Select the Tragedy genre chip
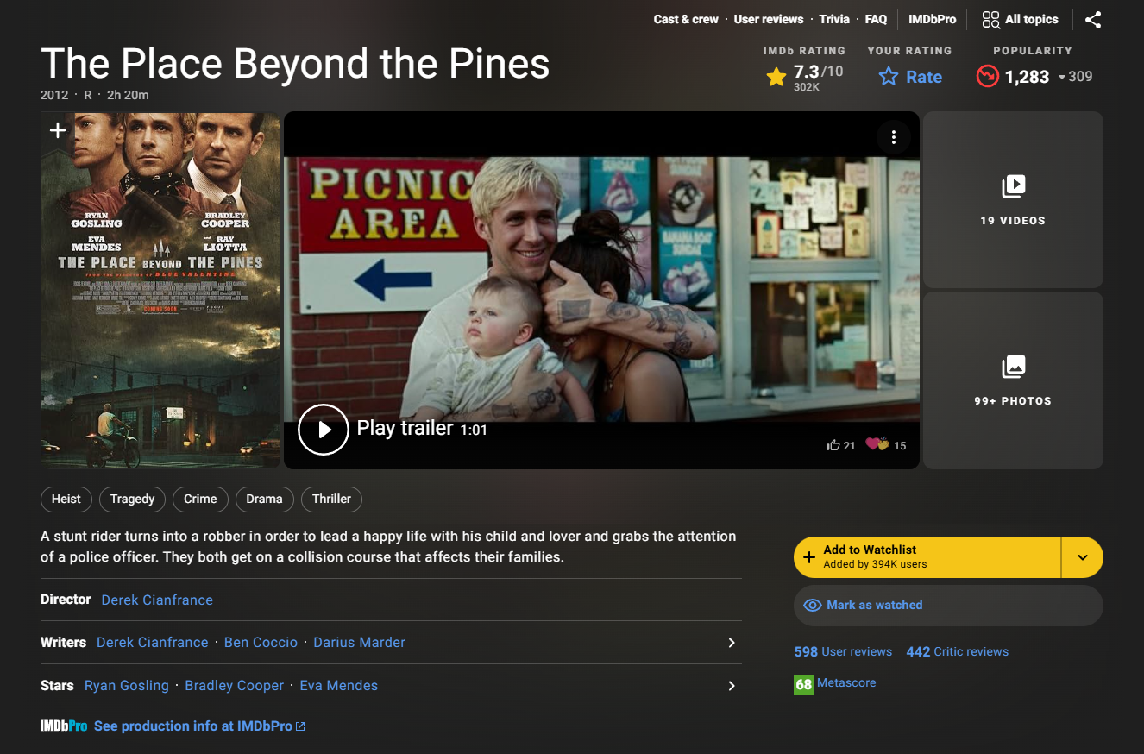Image resolution: width=1144 pixels, height=754 pixels. coord(132,499)
